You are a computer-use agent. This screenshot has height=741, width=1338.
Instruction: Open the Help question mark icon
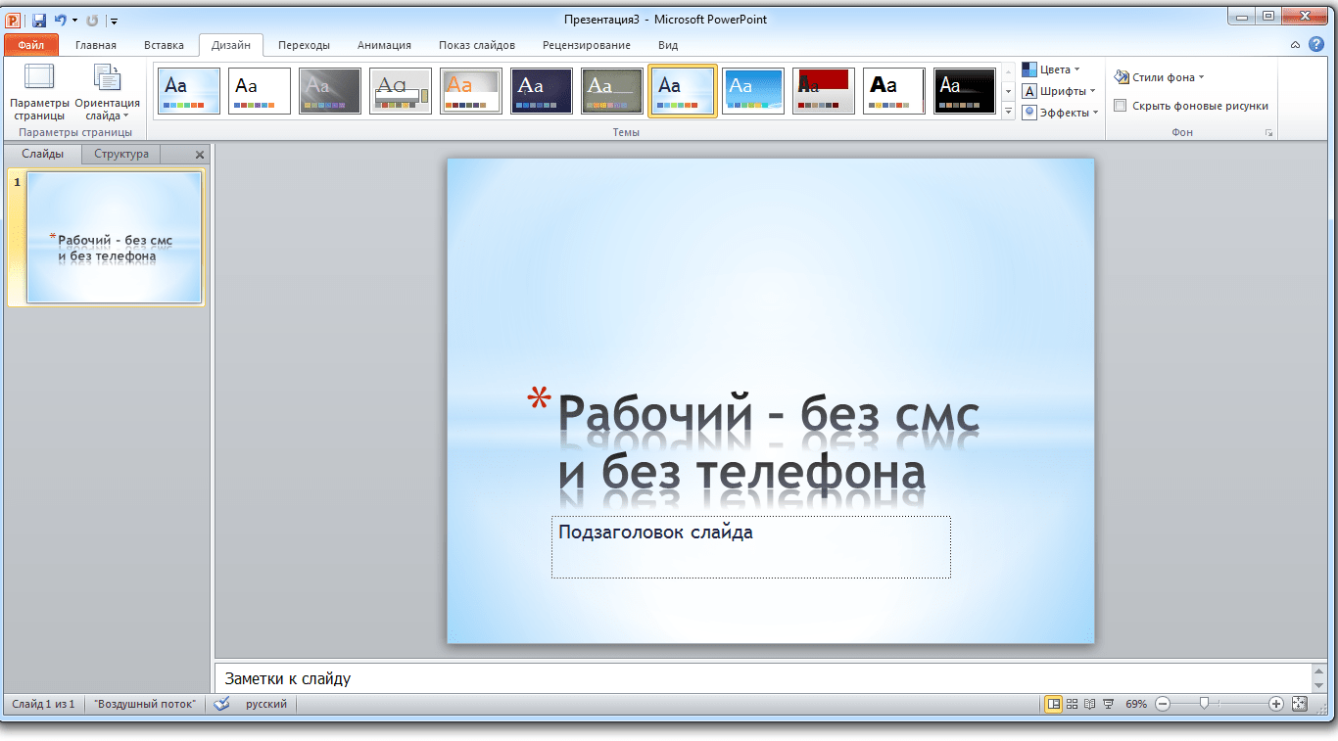[1315, 44]
